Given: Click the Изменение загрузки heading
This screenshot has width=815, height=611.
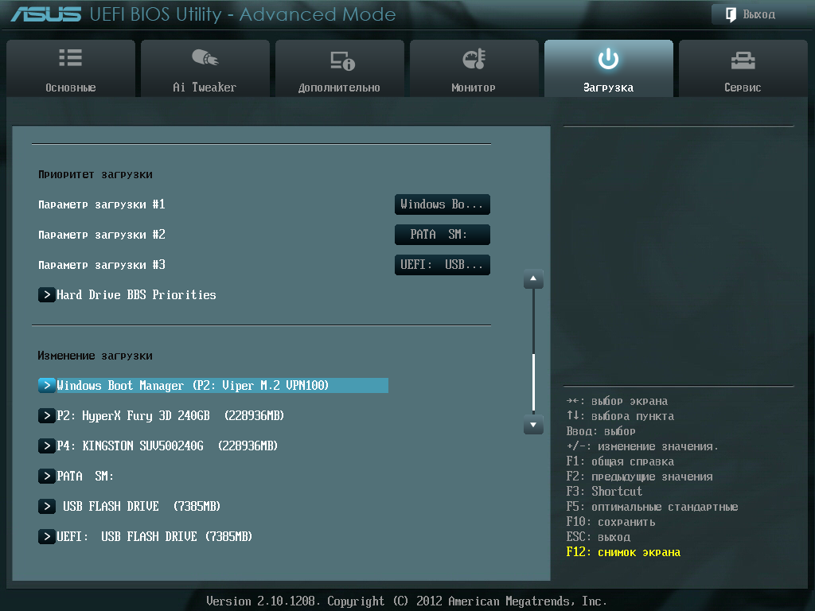Looking at the screenshot, I should [96, 356].
